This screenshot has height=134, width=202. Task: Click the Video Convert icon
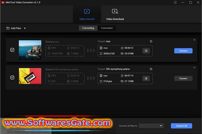87,11
